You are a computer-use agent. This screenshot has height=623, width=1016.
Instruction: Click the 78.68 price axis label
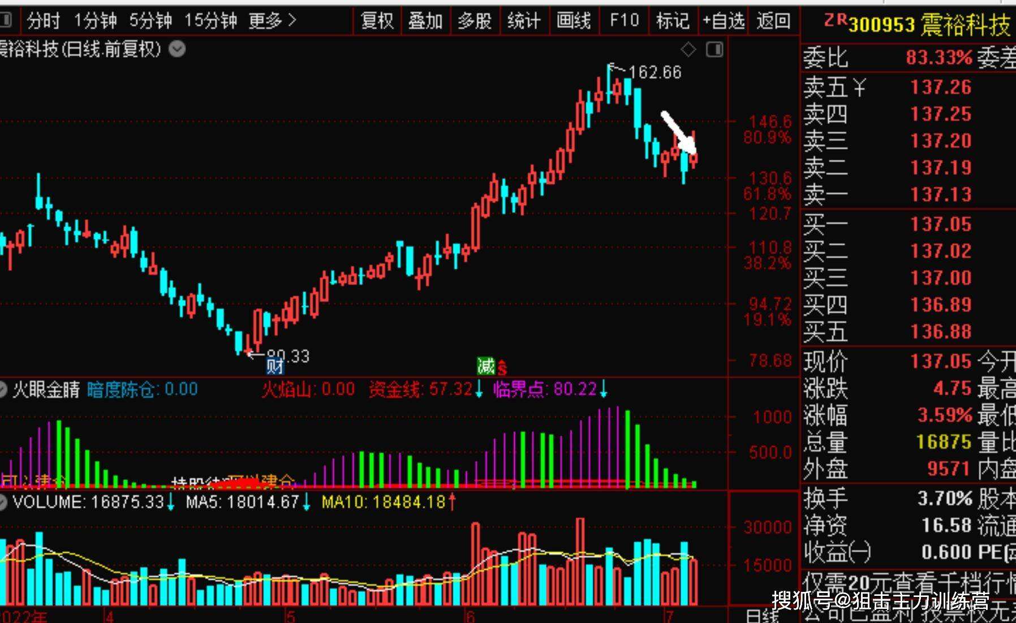(x=770, y=361)
